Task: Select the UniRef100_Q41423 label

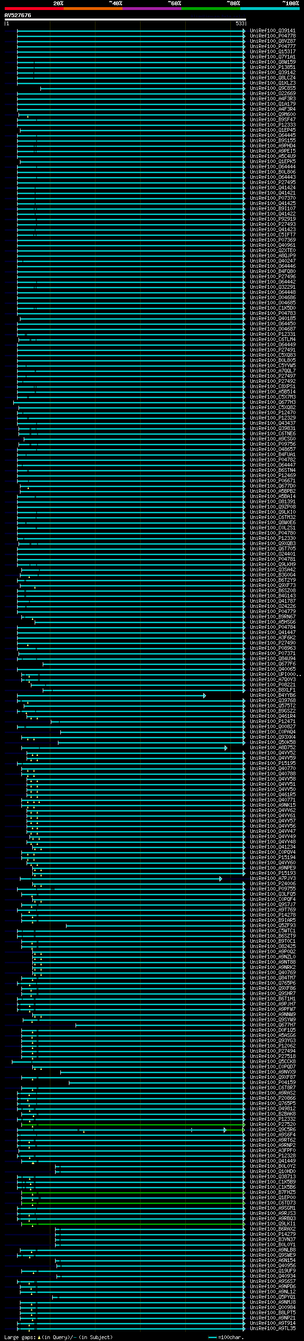Action: [x=273, y=230]
